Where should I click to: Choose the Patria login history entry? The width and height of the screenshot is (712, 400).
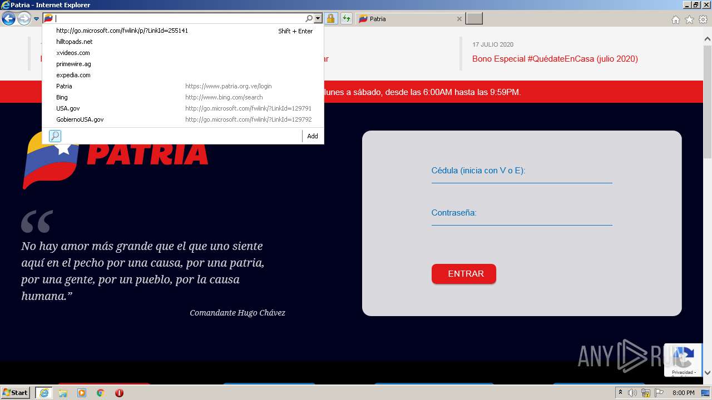click(x=183, y=86)
